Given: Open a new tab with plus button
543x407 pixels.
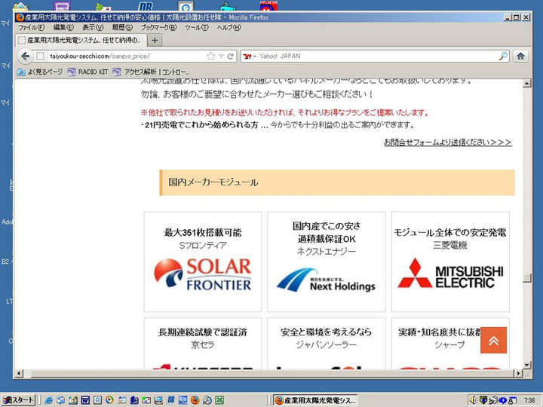Looking at the screenshot, I should click(155, 40).
